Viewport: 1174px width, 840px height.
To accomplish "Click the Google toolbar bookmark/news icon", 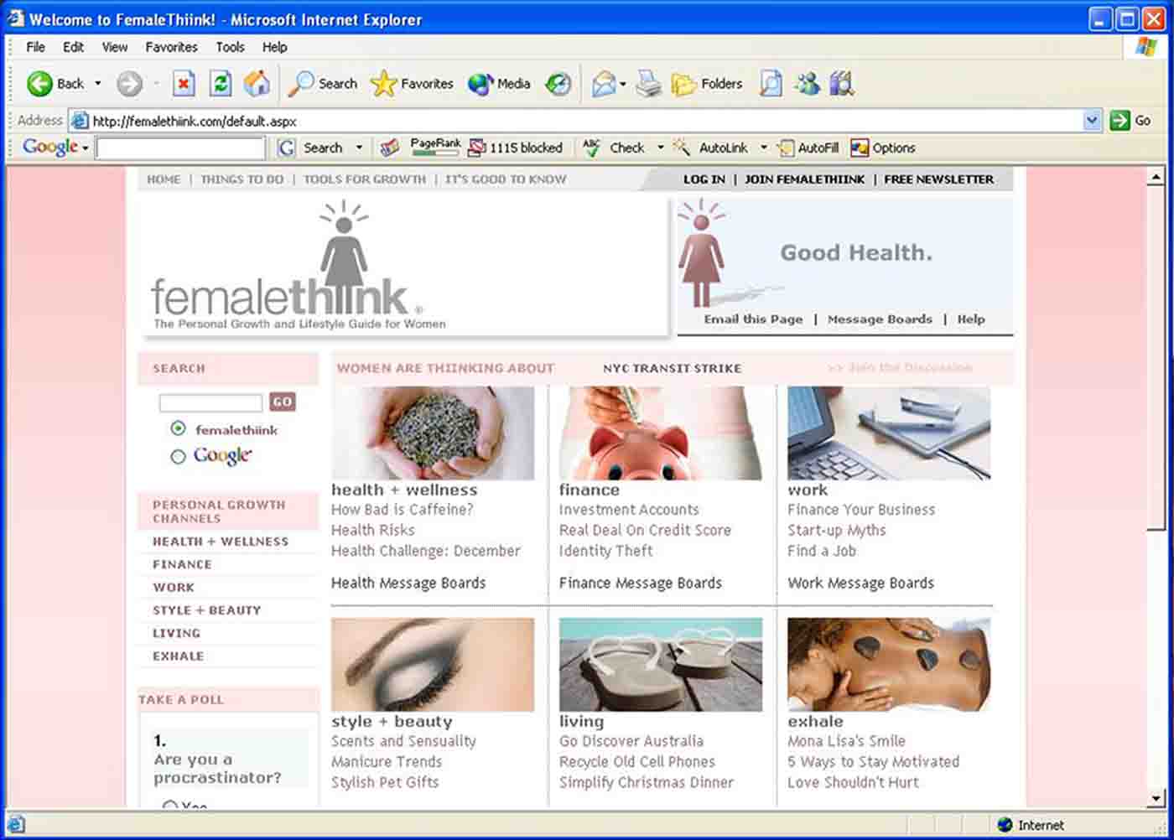I will [390, 148].
